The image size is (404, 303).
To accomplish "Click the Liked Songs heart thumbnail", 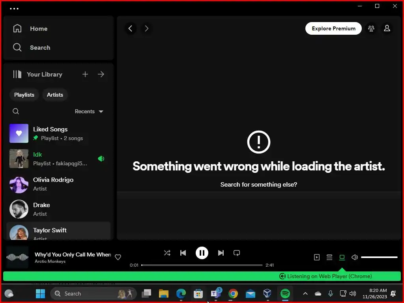I will 19,133.
